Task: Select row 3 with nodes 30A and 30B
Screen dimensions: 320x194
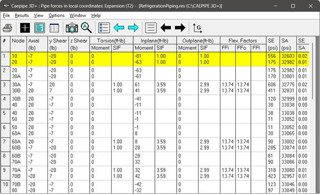Action: [155, 88]
